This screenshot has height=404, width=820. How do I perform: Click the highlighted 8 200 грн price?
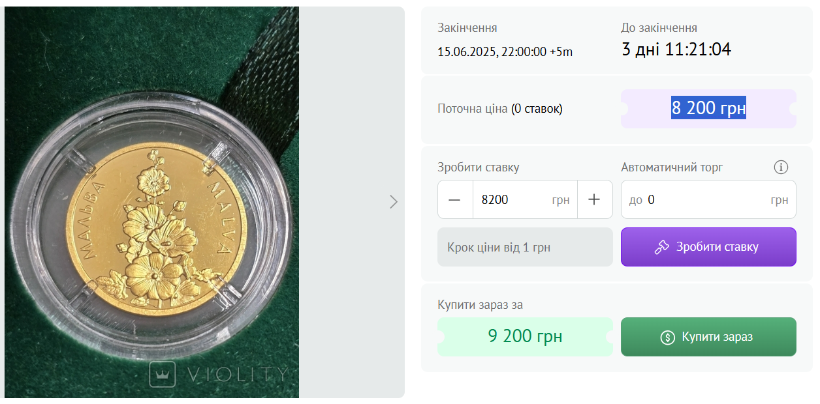pos(708,108)
